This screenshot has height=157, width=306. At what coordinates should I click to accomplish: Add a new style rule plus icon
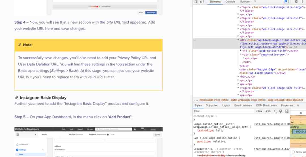pyautogui.click(x=275, y=111)
